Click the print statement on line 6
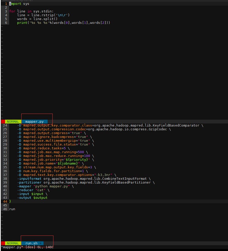Image resolution: width=228 pixels, height=251 pixels. tap(64, 23)
